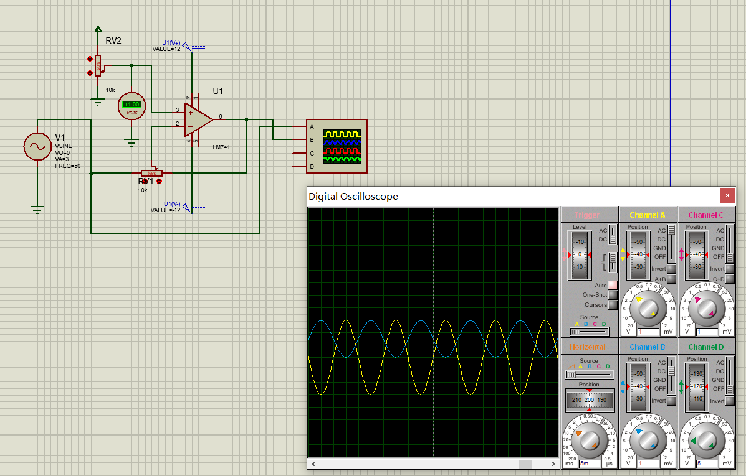Image resolution: width=746 pixels, height=476 pixels.
Task: Click the Channel B volts-per-division knob
Action: tap(648, 441)
